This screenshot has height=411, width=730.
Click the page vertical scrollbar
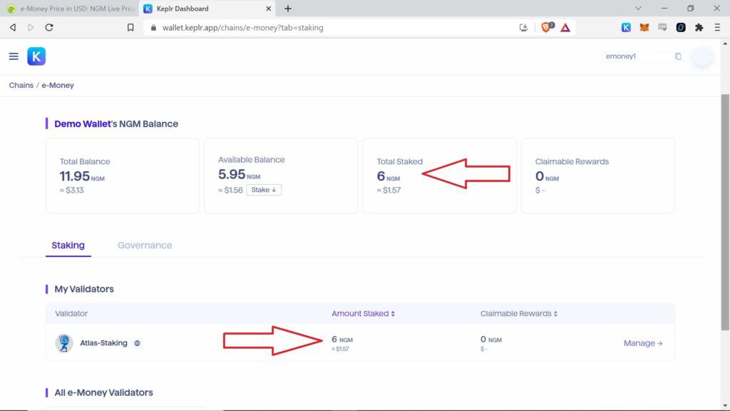725,212
